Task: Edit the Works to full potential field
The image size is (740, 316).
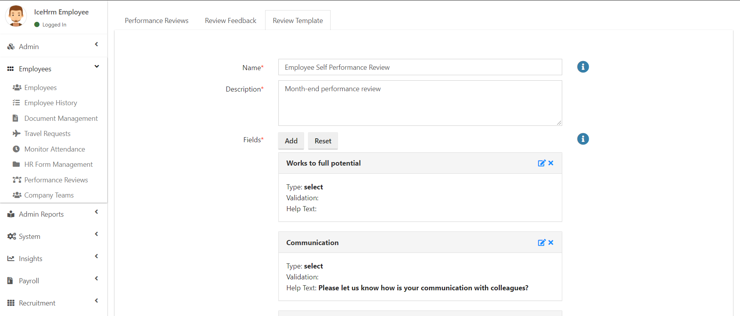Action: point(542,163)
